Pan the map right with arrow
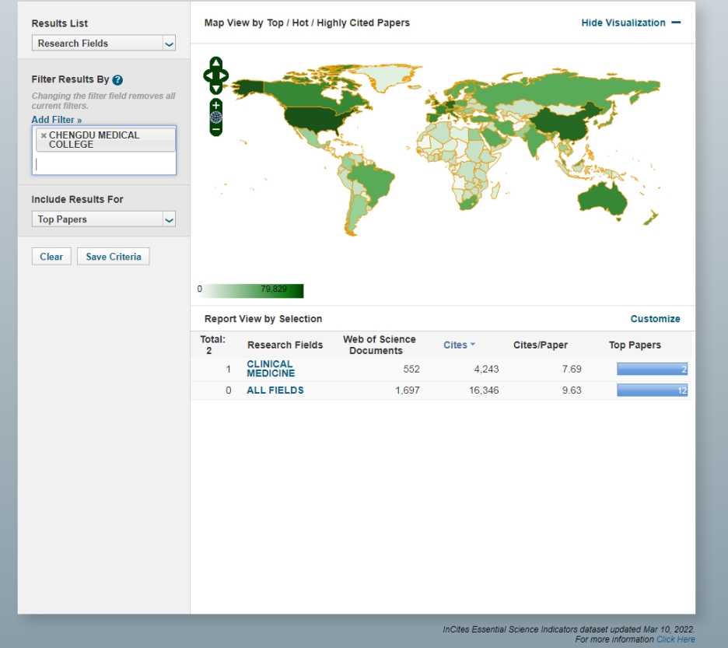The image size is (728, 648). click(x=223, y=75)
